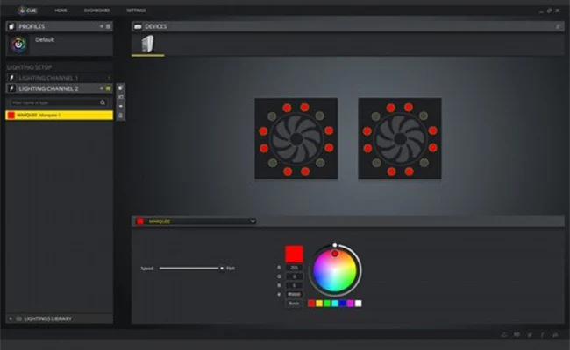Select the Marquee 1 lighting effect

pyautogui.click(x=60, y=115)
